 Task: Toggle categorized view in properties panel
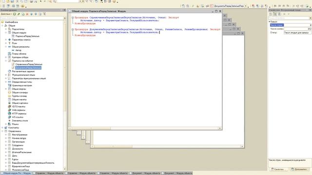point(271,14)
